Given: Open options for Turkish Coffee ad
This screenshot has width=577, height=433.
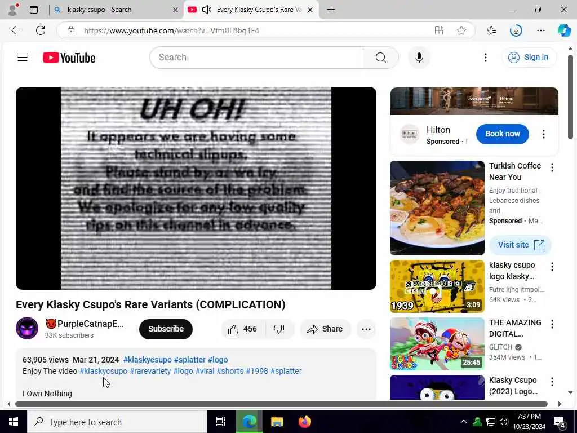Looking at the screenshot, I should 552,168.
